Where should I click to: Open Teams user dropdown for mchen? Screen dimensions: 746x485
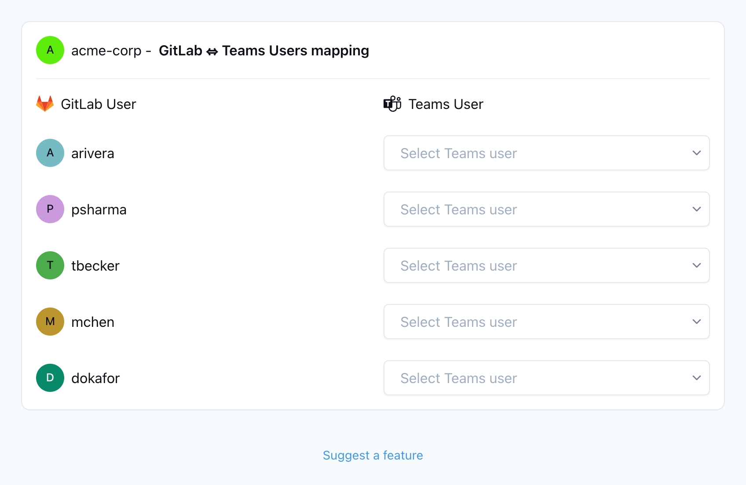tap(547, 322)
